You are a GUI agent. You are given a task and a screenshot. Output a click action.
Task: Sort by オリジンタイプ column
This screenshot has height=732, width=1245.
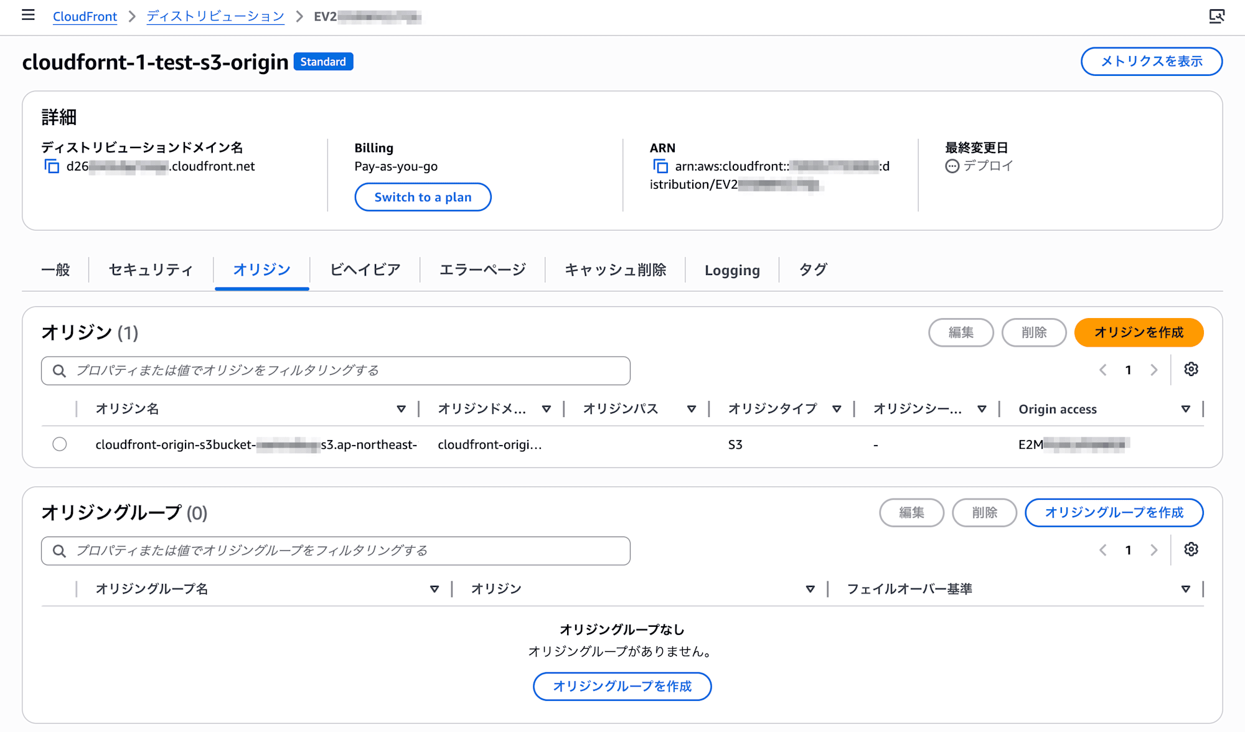coord(837,409)
